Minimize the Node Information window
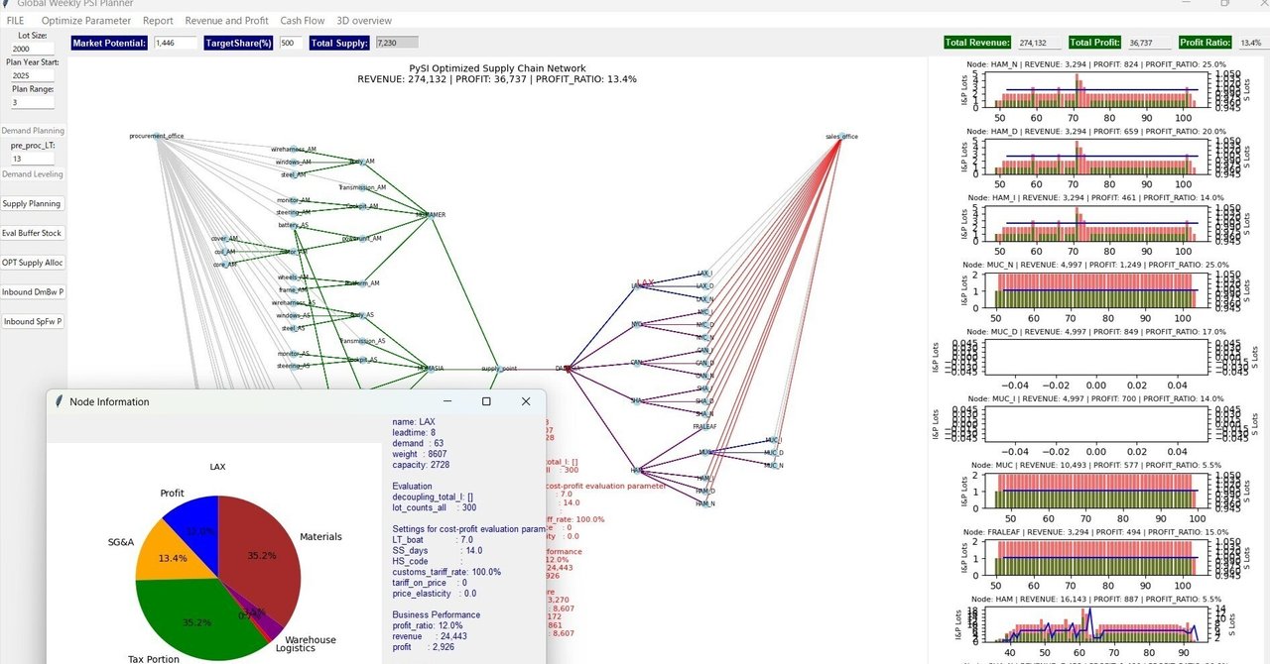Viewport: 1270px width, 664px height. pyautogui.click(x=446, y=401)
